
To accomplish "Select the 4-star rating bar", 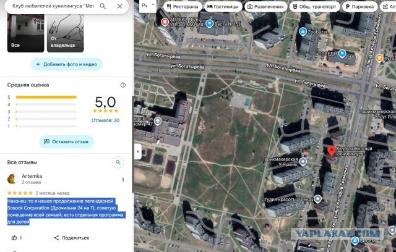I will [x=46, y=104].
